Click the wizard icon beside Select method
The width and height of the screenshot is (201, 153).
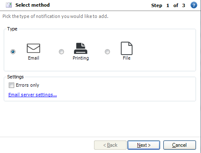(9, 5)
